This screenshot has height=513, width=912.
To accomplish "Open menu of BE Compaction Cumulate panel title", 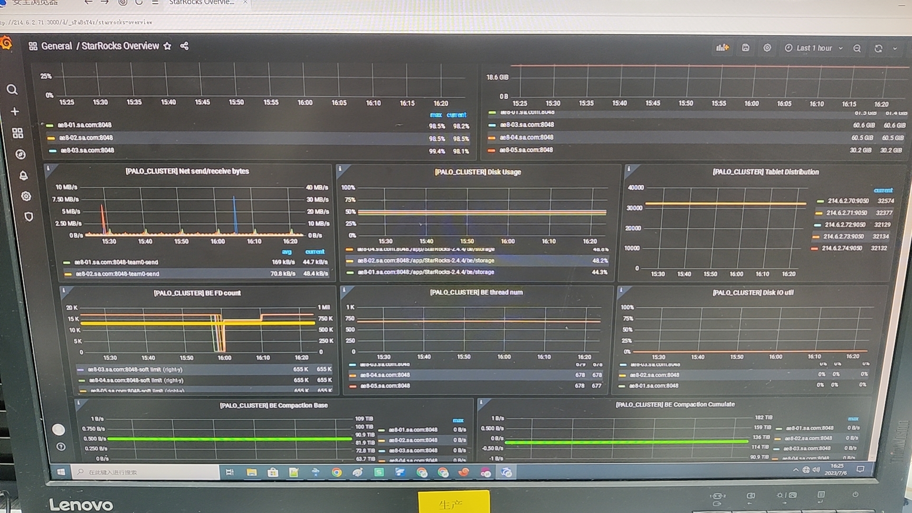I will (x=675, y=405).
